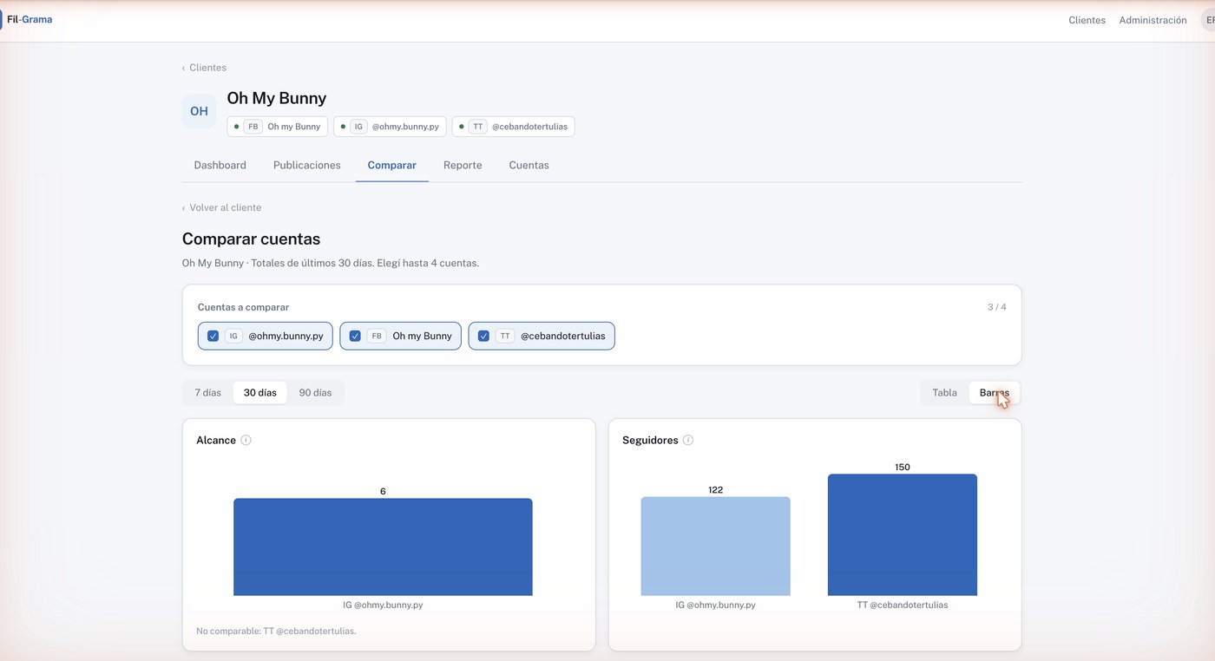Click the 3 / 4 account counter

(997, 307)
